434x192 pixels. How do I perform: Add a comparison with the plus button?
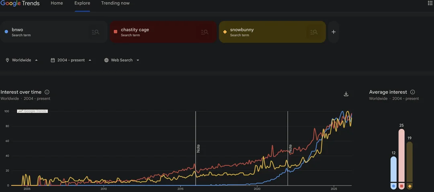click(x=334, y=32)
